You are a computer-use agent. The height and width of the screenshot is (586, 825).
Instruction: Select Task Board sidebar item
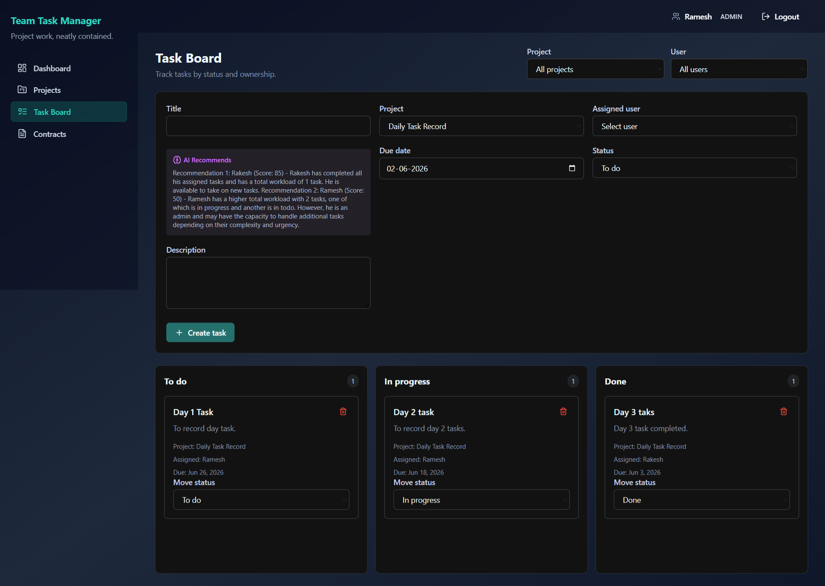69,112
